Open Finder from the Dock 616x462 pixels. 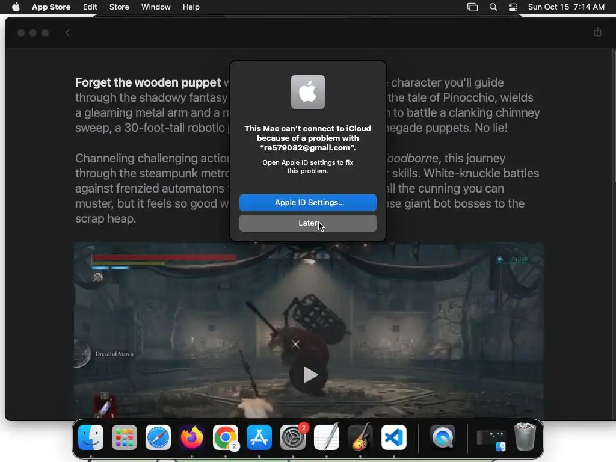(91, 437)
